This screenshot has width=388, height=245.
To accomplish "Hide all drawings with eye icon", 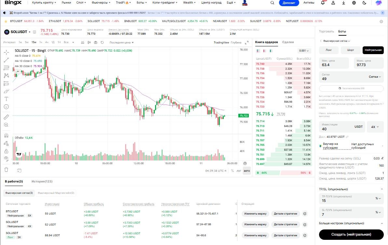I will (x=7, y=159).
